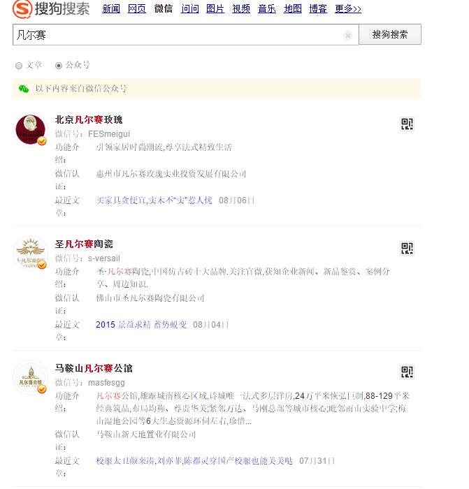Switch to the 视频 tab
Screen dimensions: 469x489
click(x=241, y=8)
